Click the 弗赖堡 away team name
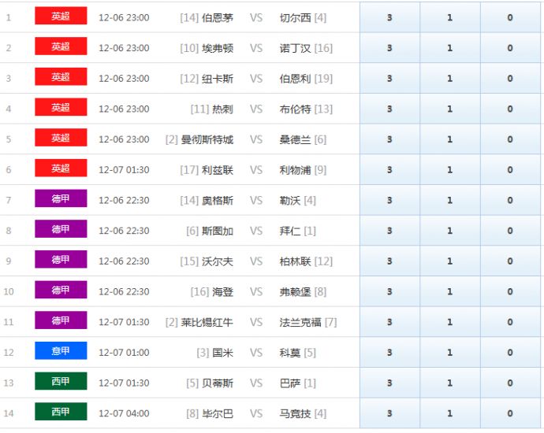This screenshot has height=433, width=544. point(296,291)
